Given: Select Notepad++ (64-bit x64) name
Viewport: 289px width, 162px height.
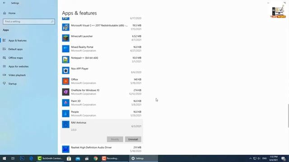Looking at the screenshot, I should point(84,58).
